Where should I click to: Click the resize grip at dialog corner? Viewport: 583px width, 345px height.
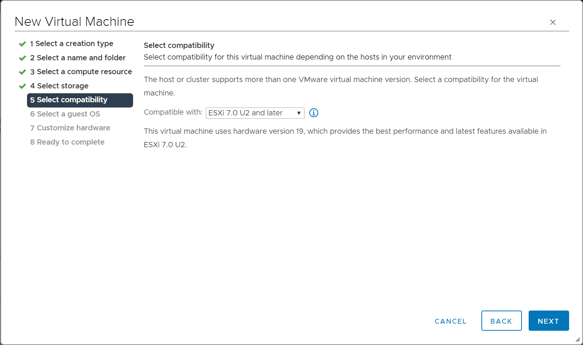pos(577,339)
